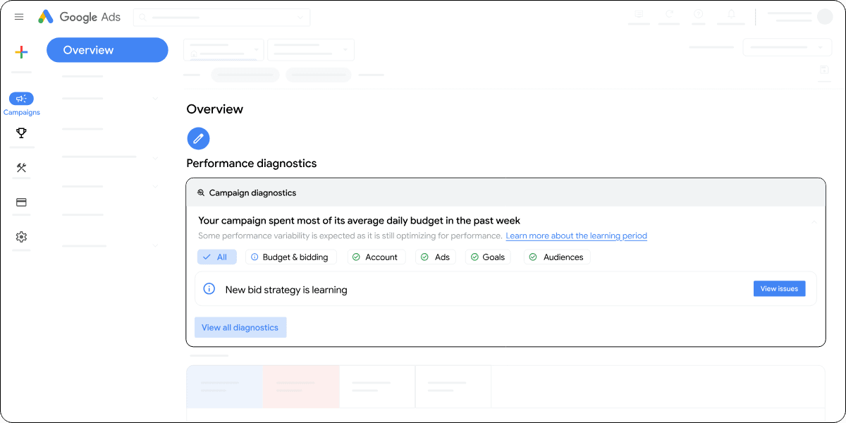Image resolution: width=846 pixels, height=423 pixels.
Task: Open the Admin gear icon in sidebar
Action: pyautogui.click(x=21, y=237)
